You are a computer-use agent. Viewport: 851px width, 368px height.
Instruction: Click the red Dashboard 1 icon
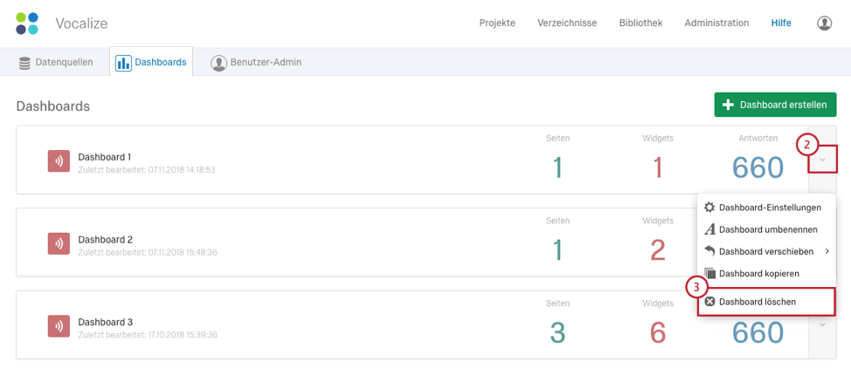tap(59, 161)
